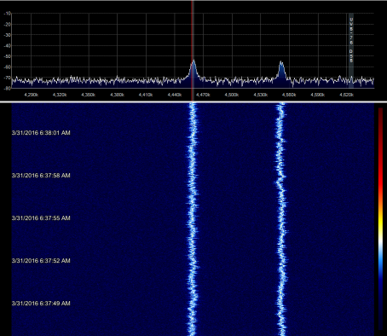The height and width of the screenshot is (336, 387).
Task: Click the 4,320k frequency label
Action: click(x=60, y=95)
